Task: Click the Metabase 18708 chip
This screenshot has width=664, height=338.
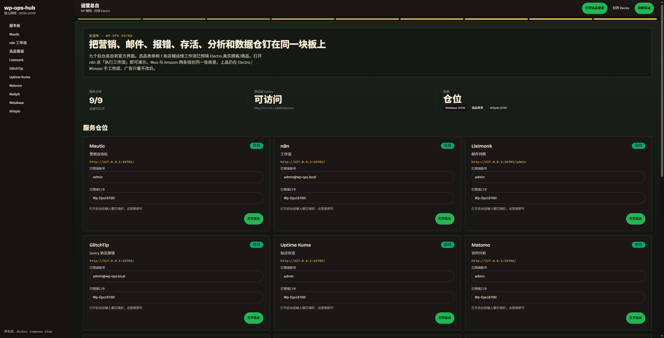Action: [455, 108]
